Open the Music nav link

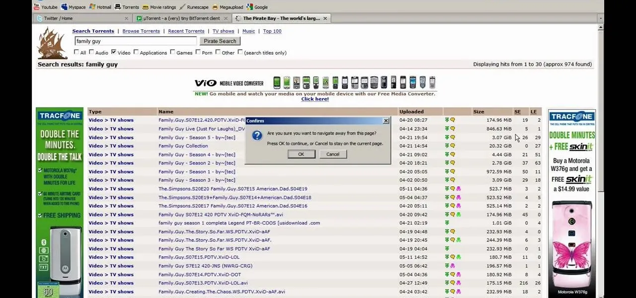tap(248, 31)
